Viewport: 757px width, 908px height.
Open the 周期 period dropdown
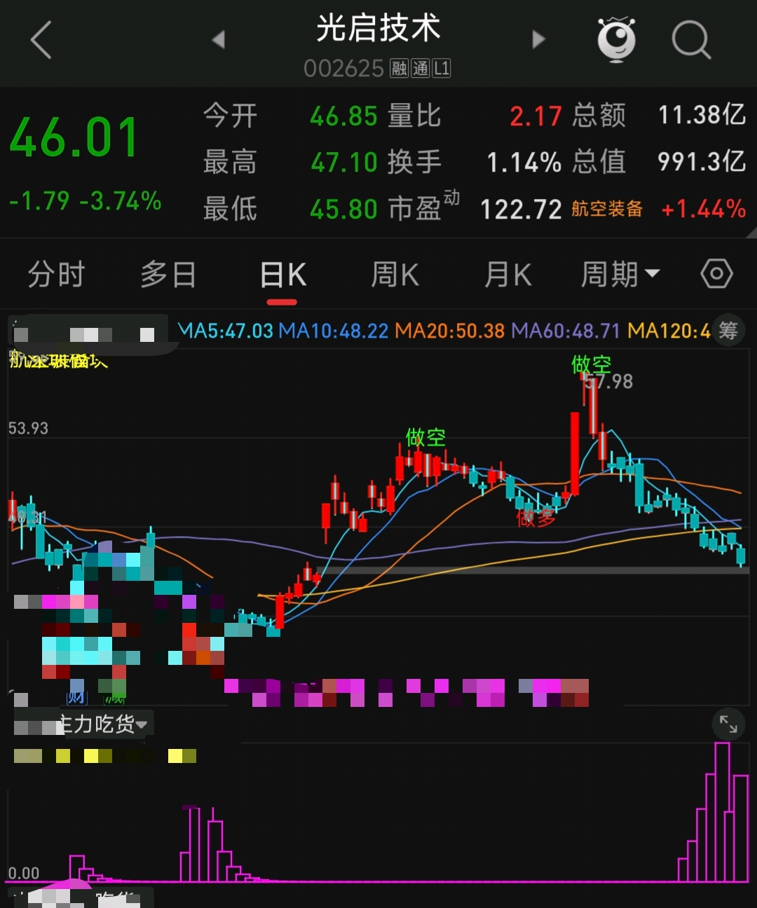[620, 275]
